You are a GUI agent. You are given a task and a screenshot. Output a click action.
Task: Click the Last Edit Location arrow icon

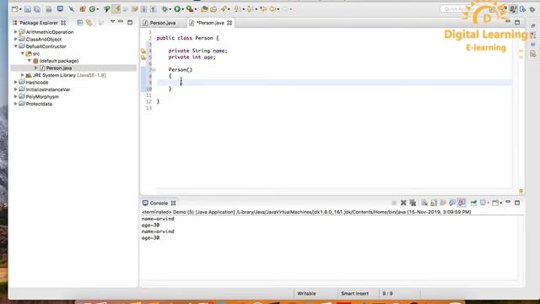pyautogui.click(x=263, y=9)
